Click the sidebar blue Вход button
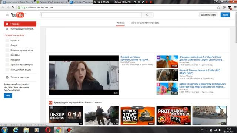Viewport: 237px width, 133px height. point(8,96)
